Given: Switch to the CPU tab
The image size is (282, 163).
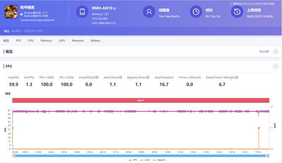Looking at the screenshot, I should click(x=31, y=41).
